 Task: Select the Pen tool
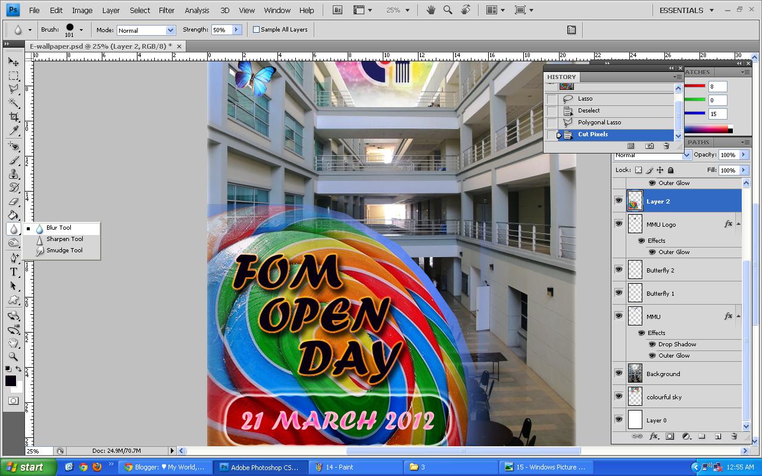click(13, 258)
